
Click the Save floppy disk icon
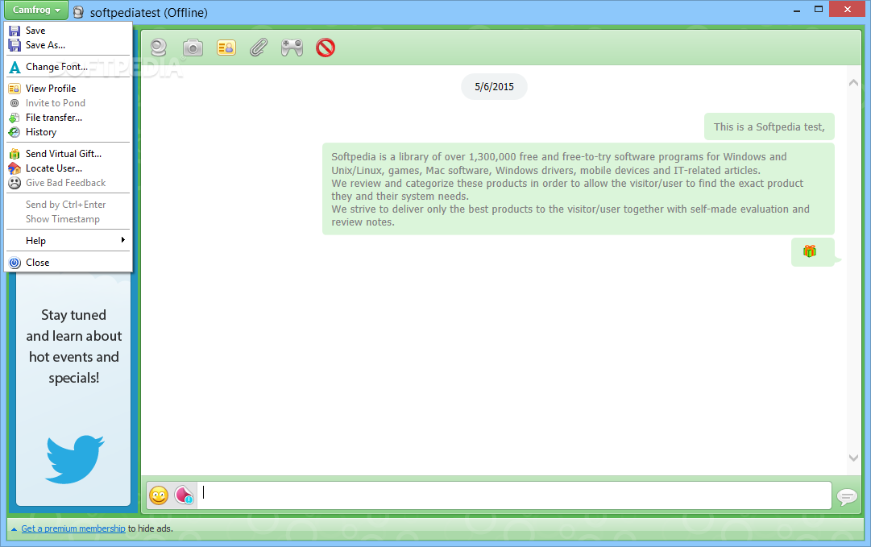click(15, 31)
